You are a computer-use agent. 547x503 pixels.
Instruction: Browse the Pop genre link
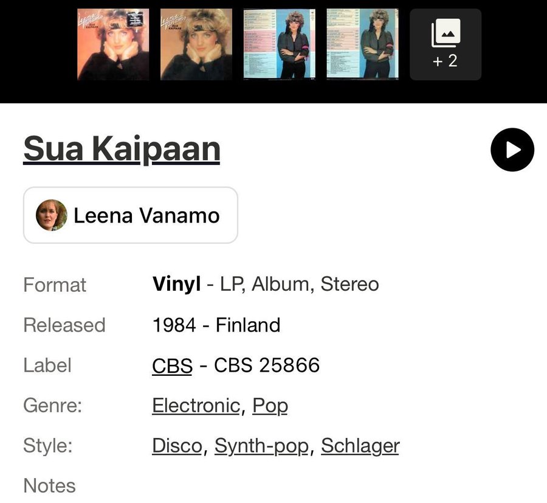[270, 406]
